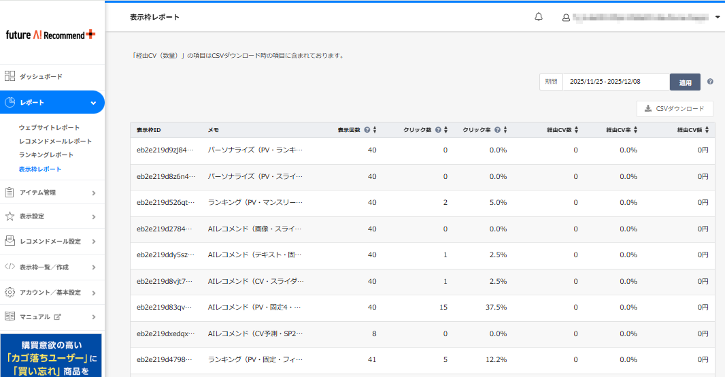Screen dimensions: 725x377
Task: Click the 5.0% click rate value
Action: click(498, 202)
